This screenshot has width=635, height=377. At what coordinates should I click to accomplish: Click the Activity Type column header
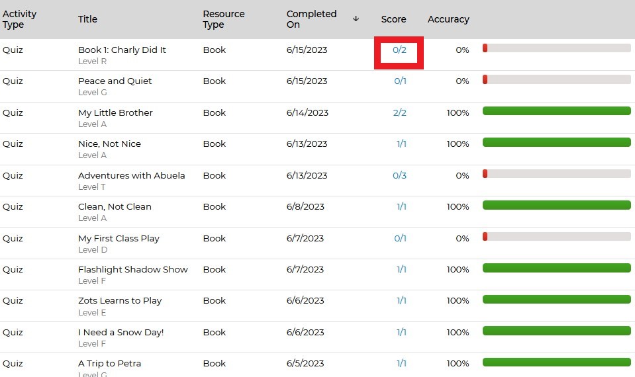point(20,19)
